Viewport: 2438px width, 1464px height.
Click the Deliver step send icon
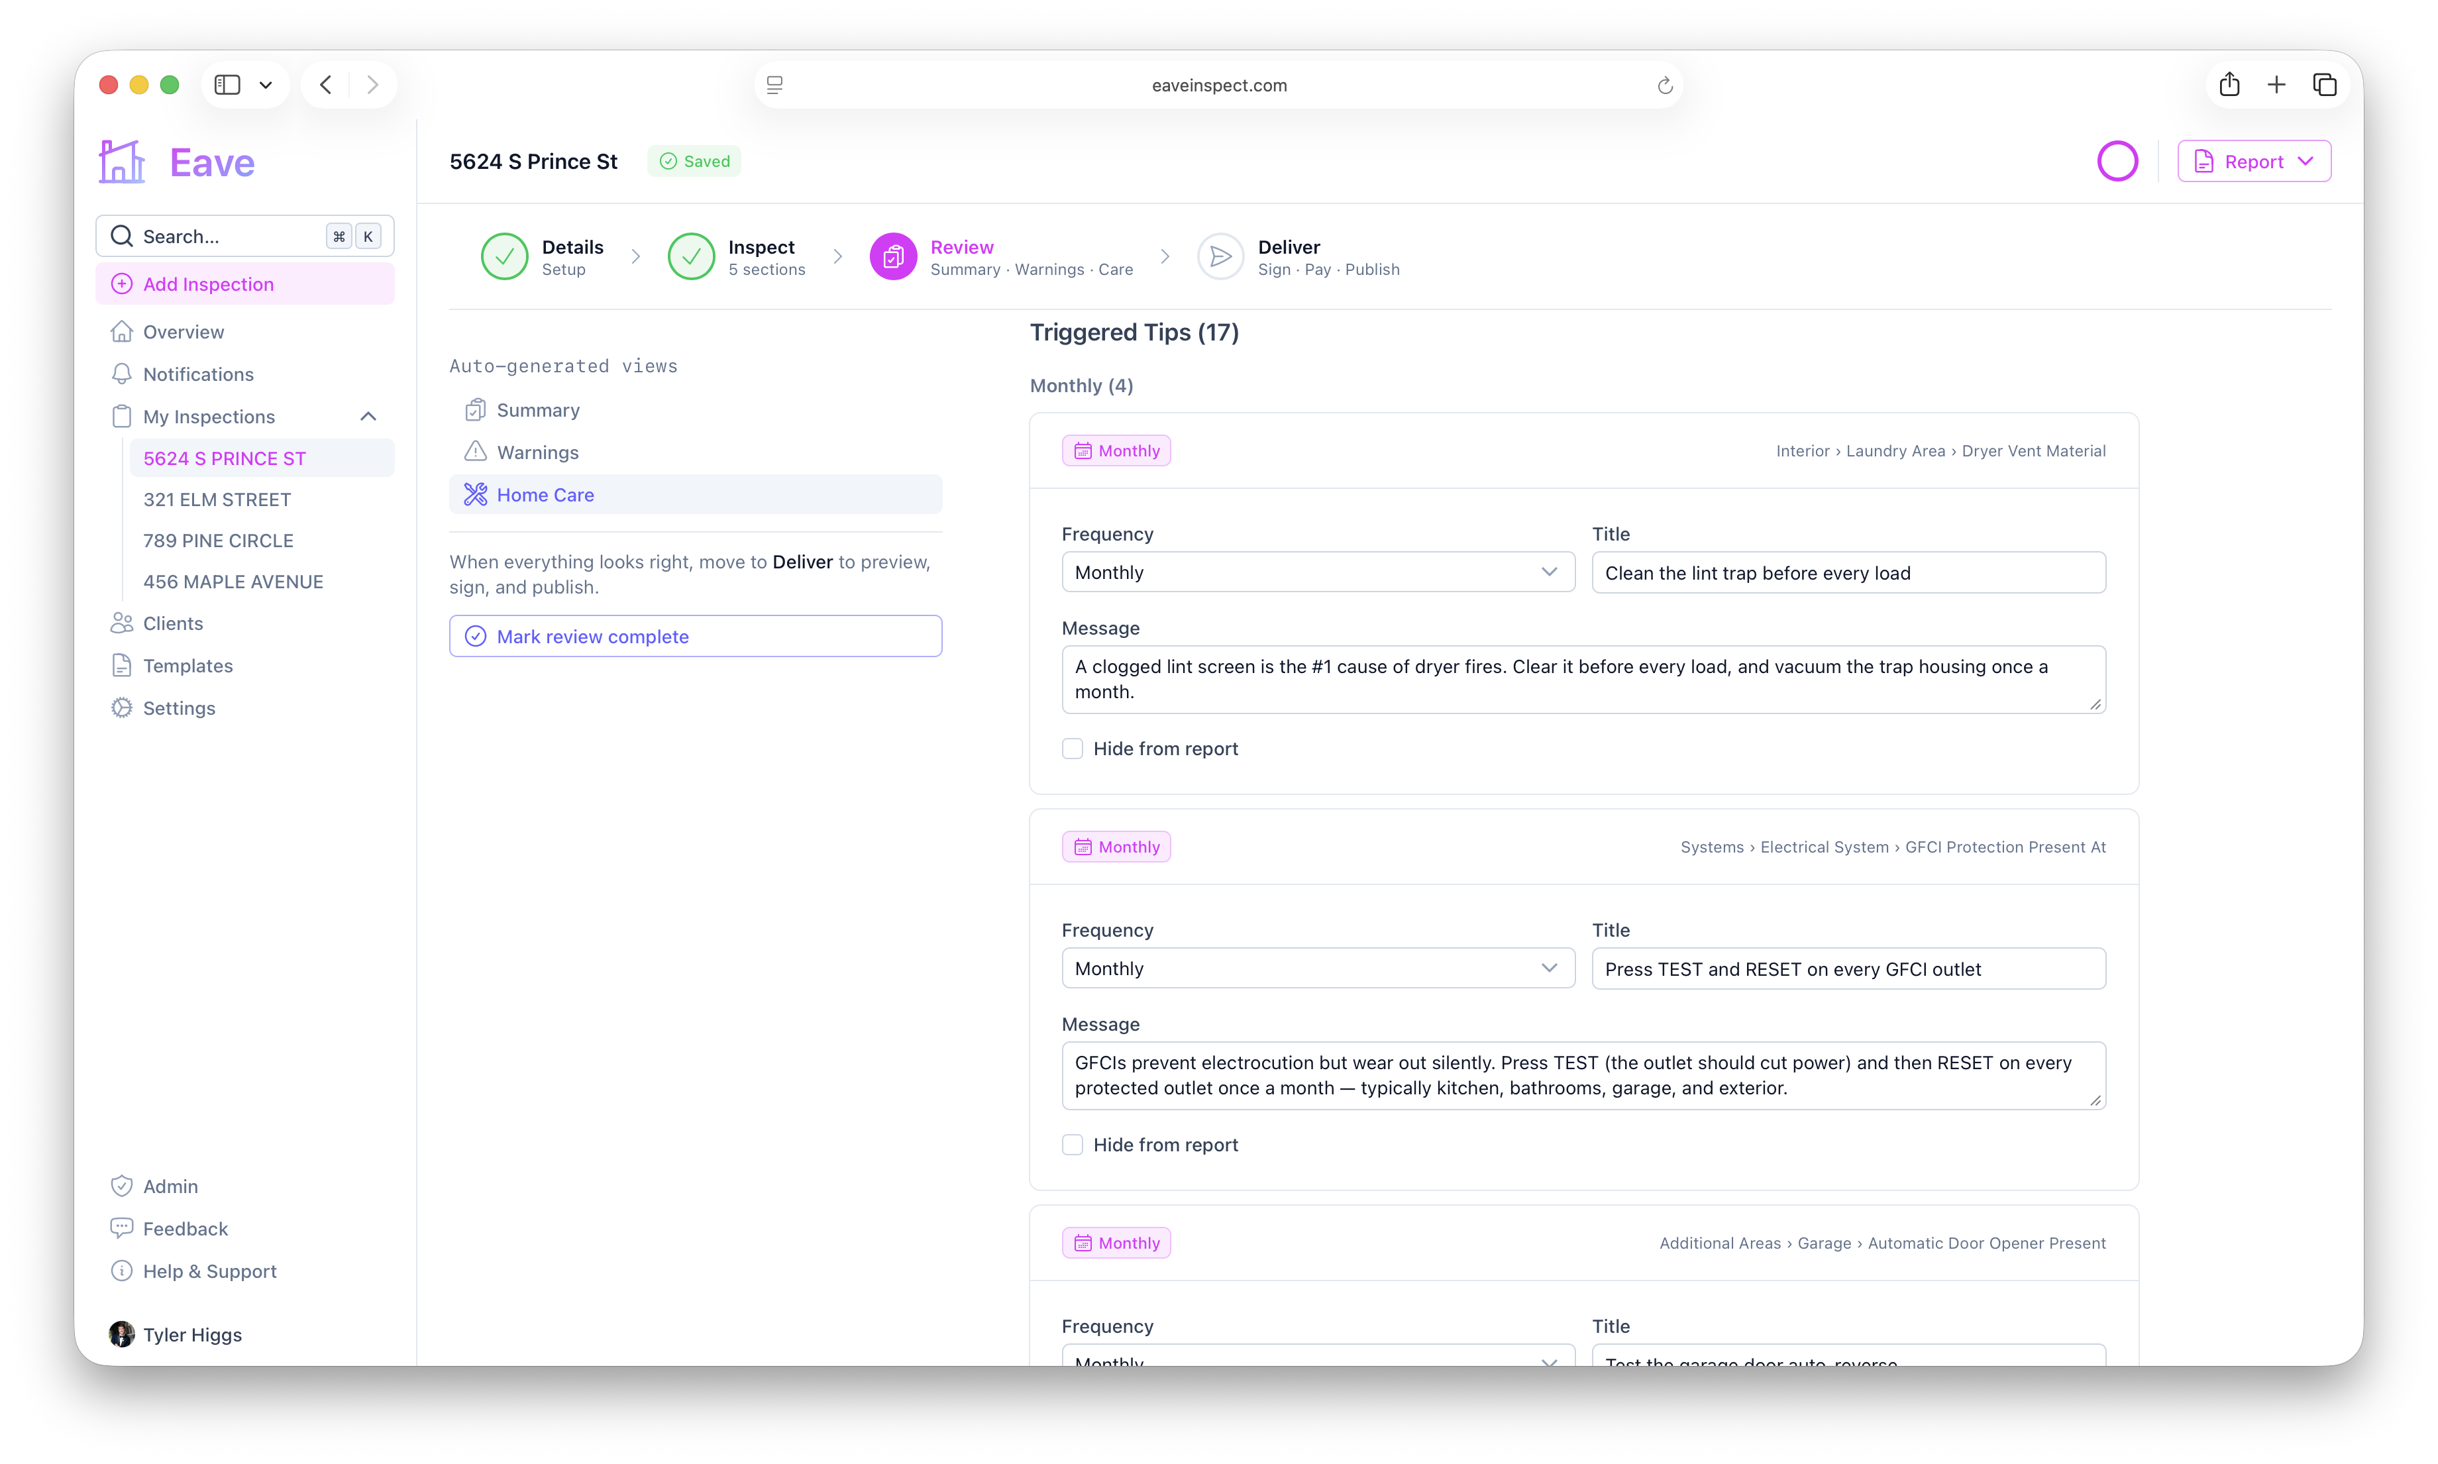coord(1220,256)
